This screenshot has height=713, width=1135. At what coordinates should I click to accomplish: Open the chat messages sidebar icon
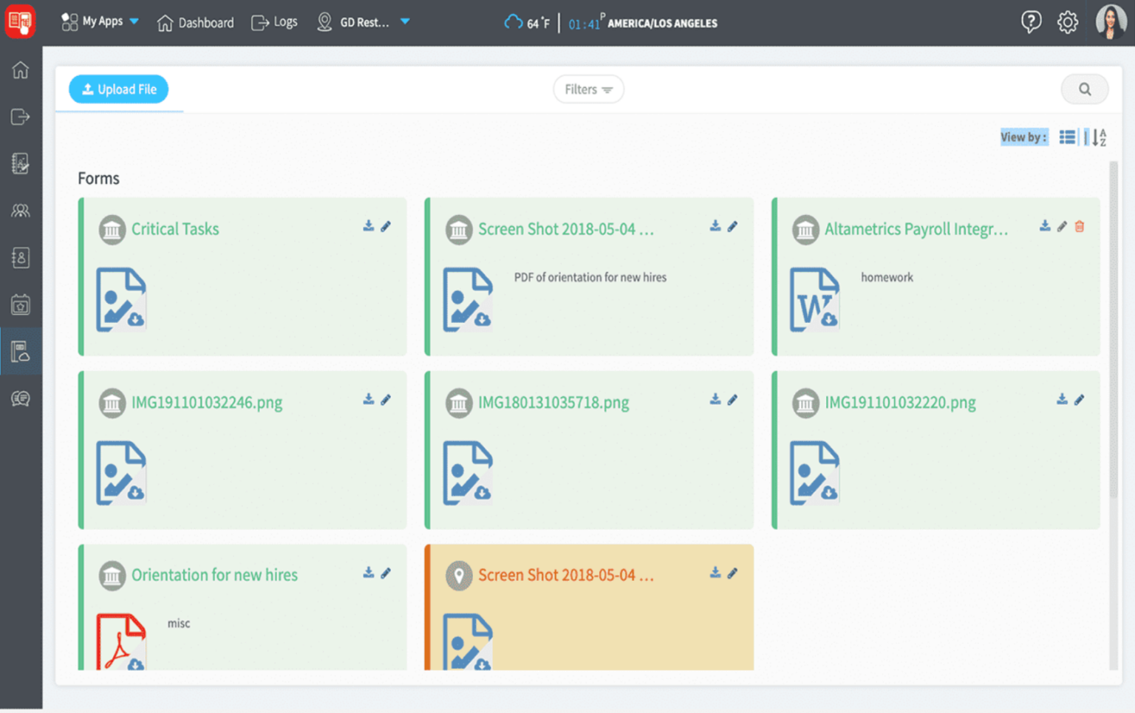(x=21, y=398)
